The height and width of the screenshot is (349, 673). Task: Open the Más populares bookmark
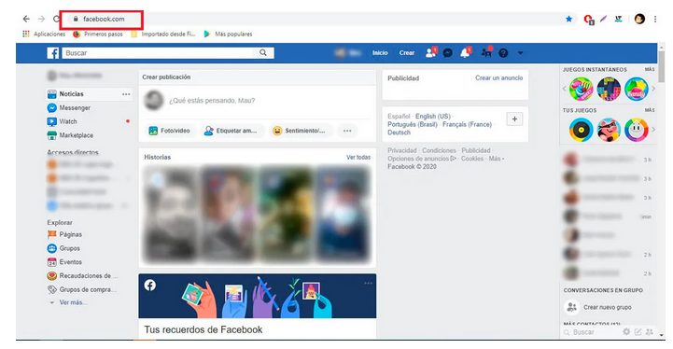[229, 34]
